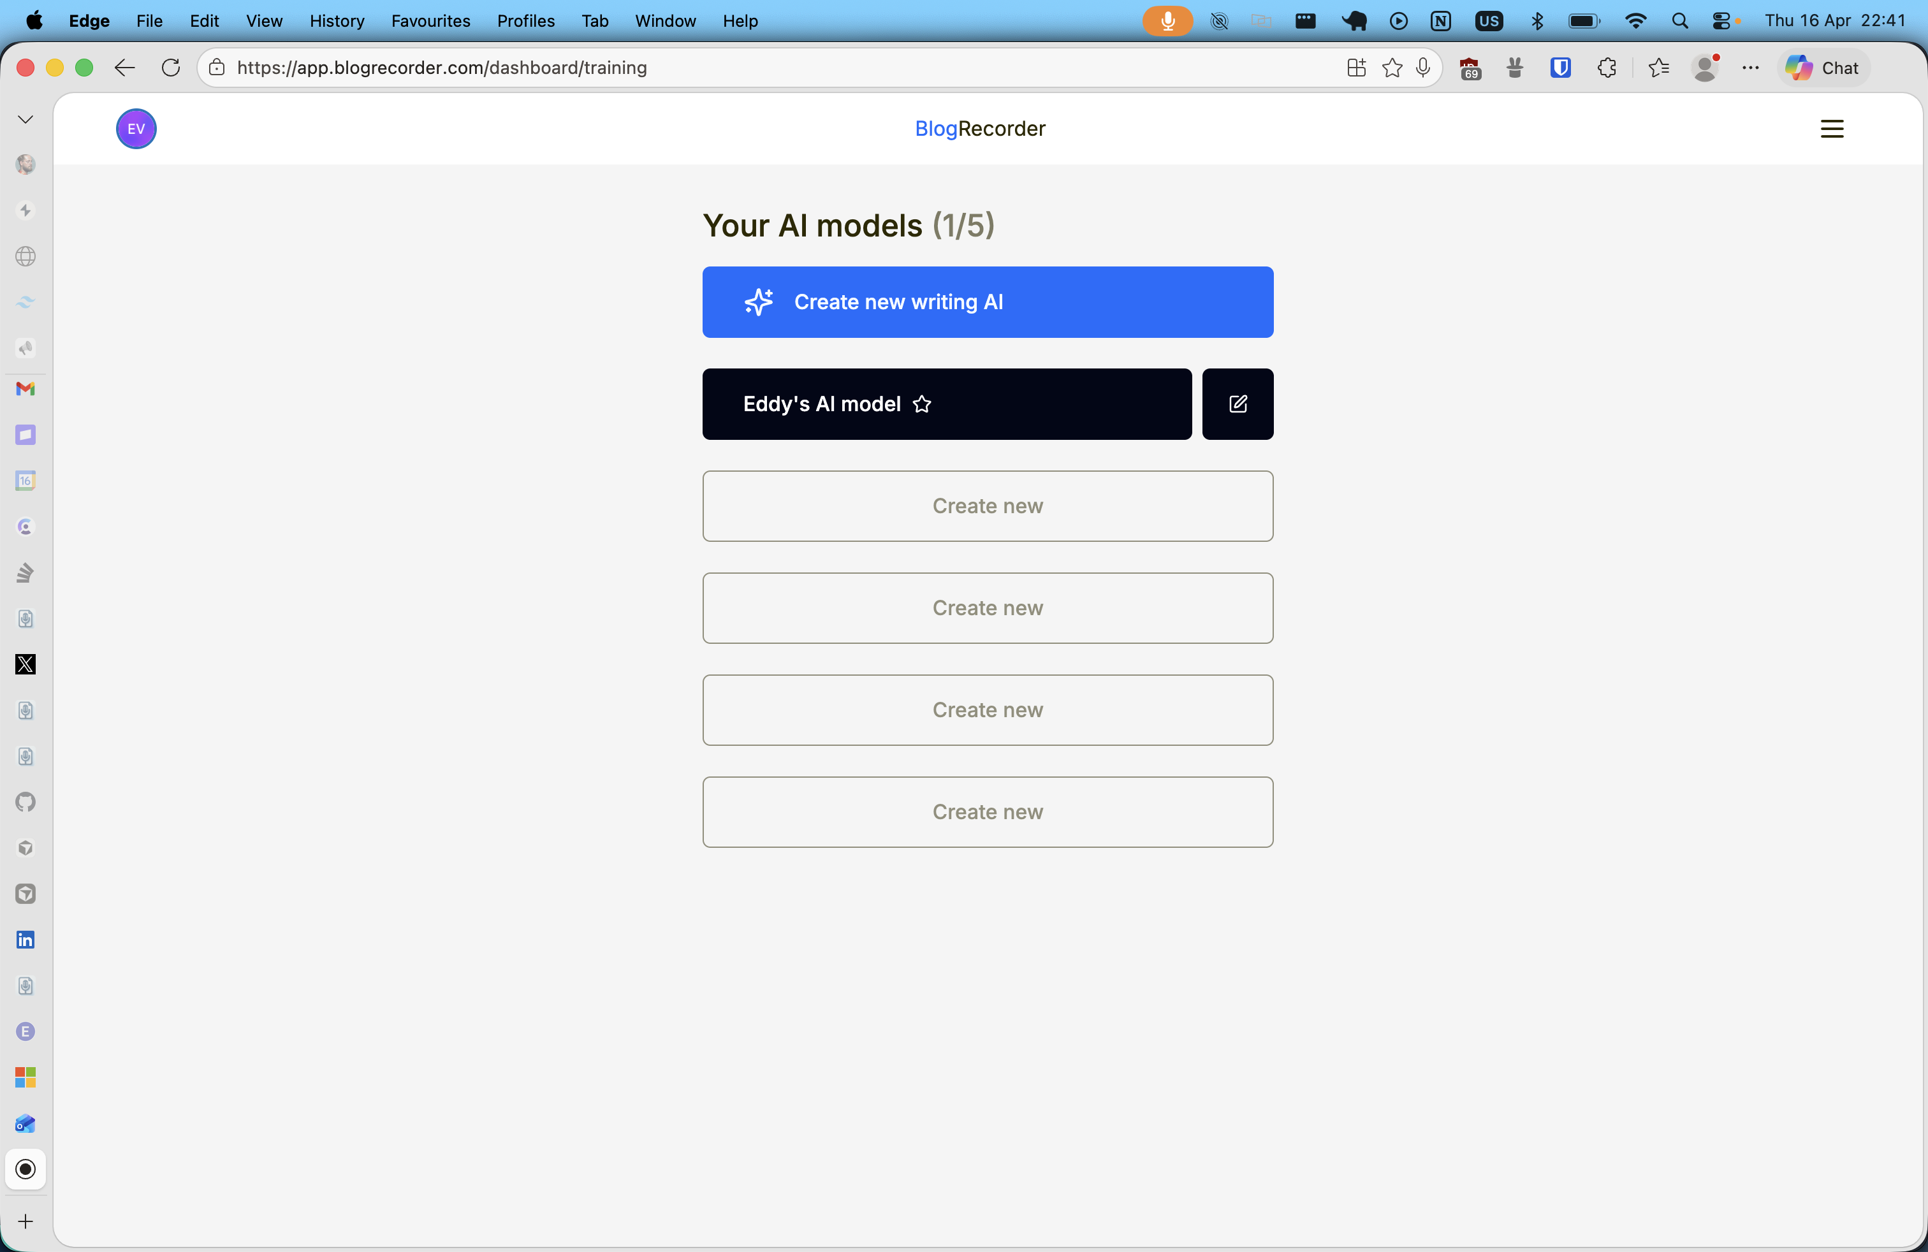This screenshot has height=1252, width=1928.
Task: Collapse the sidebar with the chevron arrow
Action: tap(25, 119)
